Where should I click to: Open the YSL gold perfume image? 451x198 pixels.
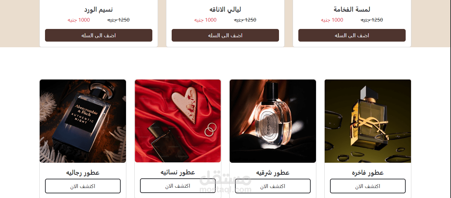[368, 121]
